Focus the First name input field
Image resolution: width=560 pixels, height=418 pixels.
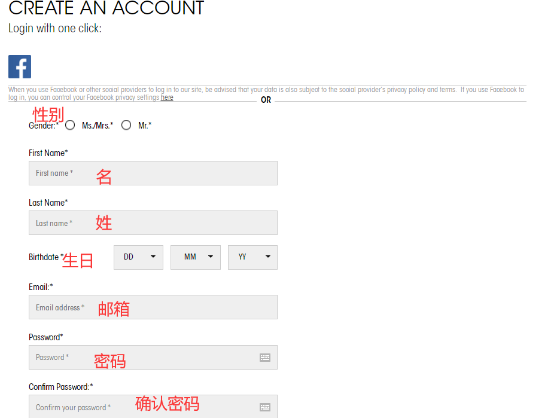tap(153, 173)
